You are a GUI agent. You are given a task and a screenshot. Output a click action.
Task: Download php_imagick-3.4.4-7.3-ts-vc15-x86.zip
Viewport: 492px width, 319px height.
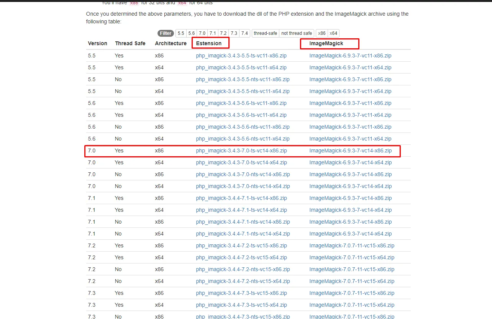(x=241, y=293)
